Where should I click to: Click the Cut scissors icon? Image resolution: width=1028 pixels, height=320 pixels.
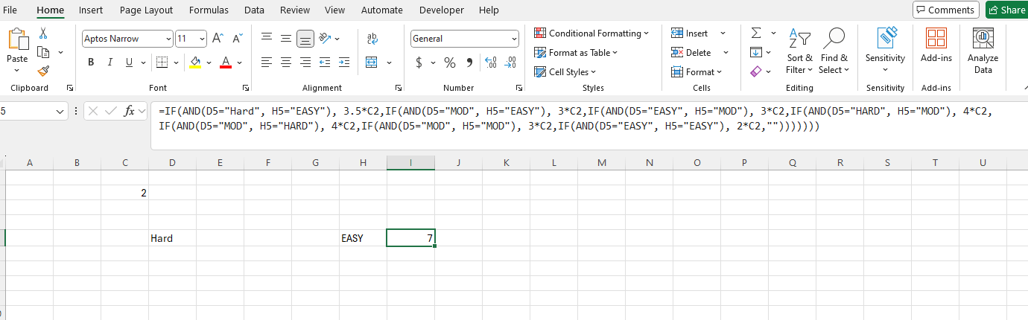(43, 33)
